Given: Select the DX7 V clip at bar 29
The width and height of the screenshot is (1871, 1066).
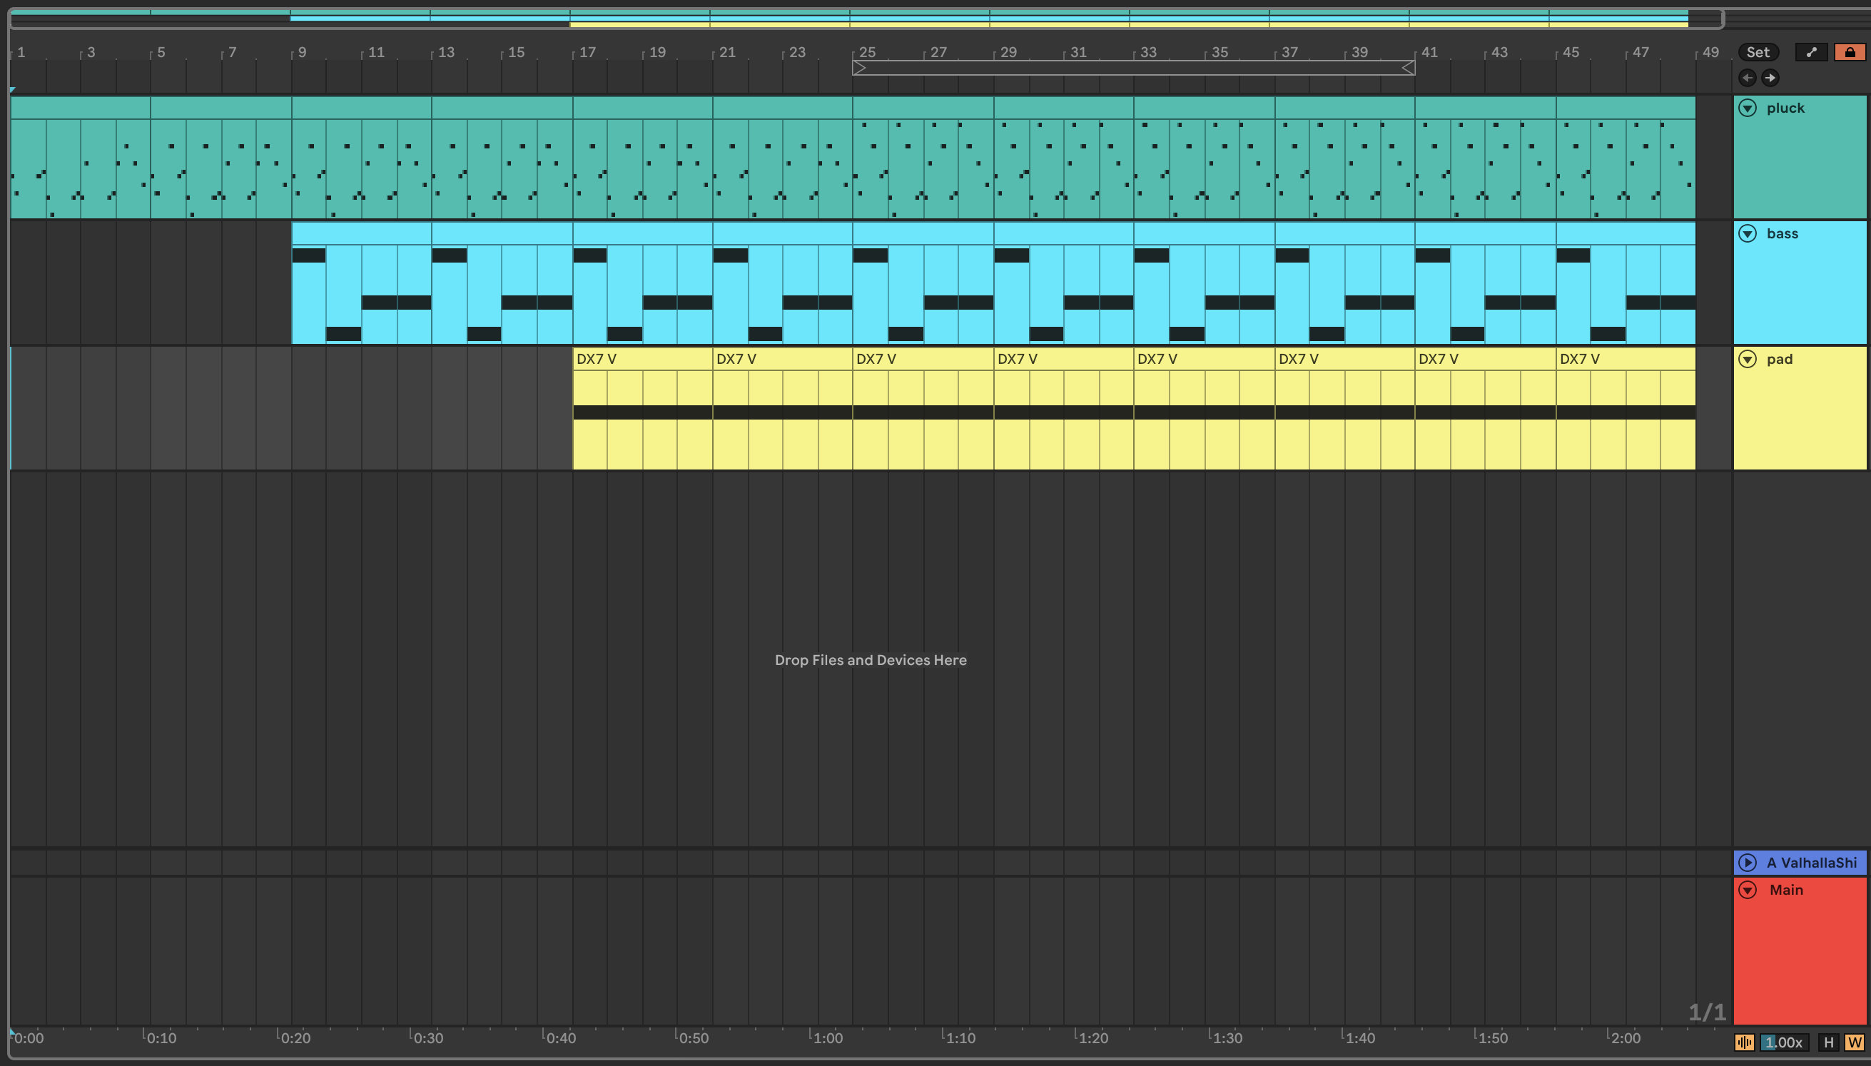Looking at the screenshot, I should click(1064, 359).
